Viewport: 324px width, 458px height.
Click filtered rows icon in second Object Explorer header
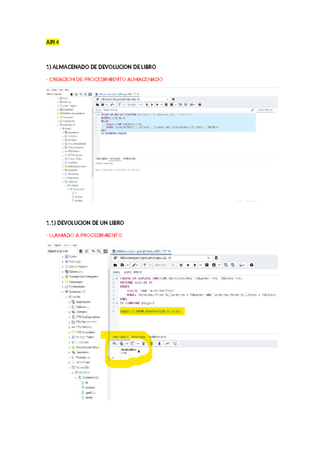(x=93, y=251)
